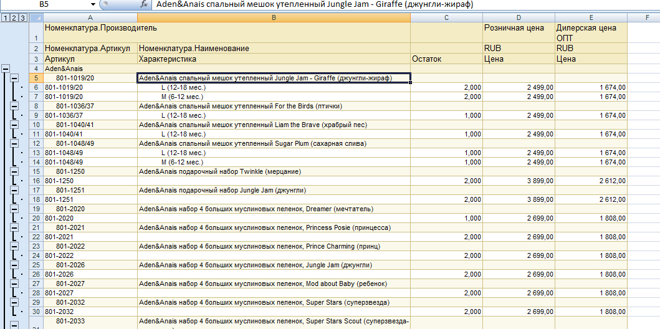
Task: Click retail price 2 499,00 in row 9
Action: click(519, 115)
